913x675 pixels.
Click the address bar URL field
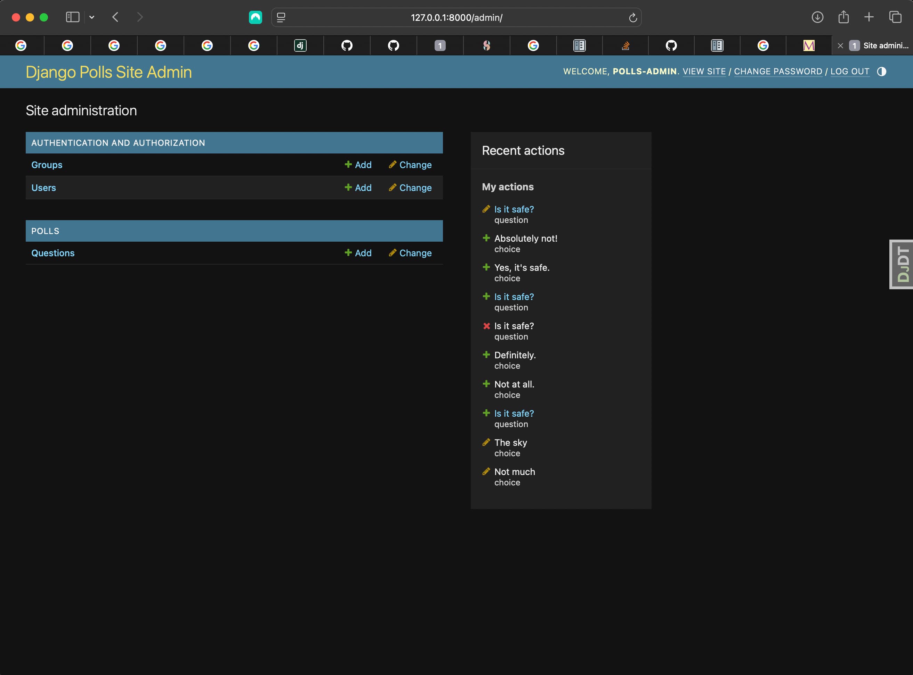click(456, 18)
